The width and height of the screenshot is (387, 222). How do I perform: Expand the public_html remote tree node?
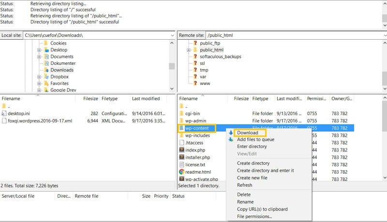(x=189, y=50)
